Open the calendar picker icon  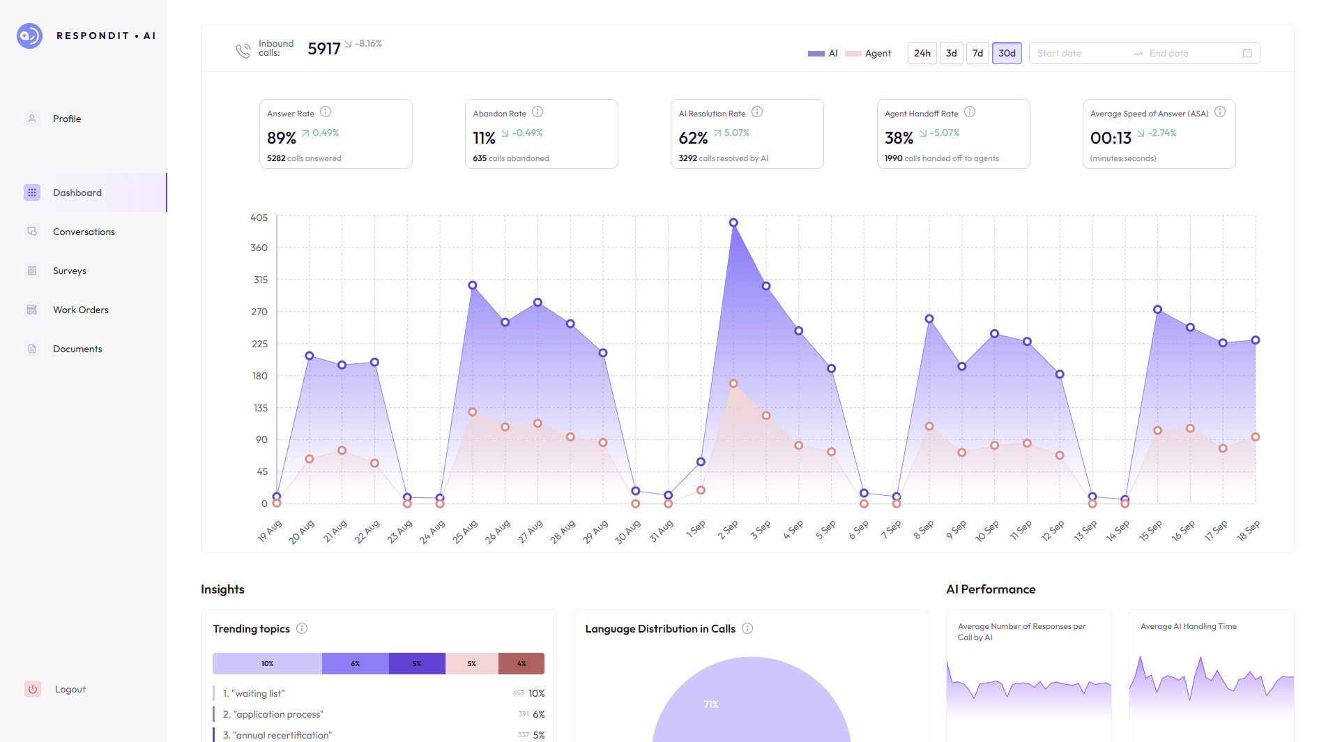(x=1247, y=52)
